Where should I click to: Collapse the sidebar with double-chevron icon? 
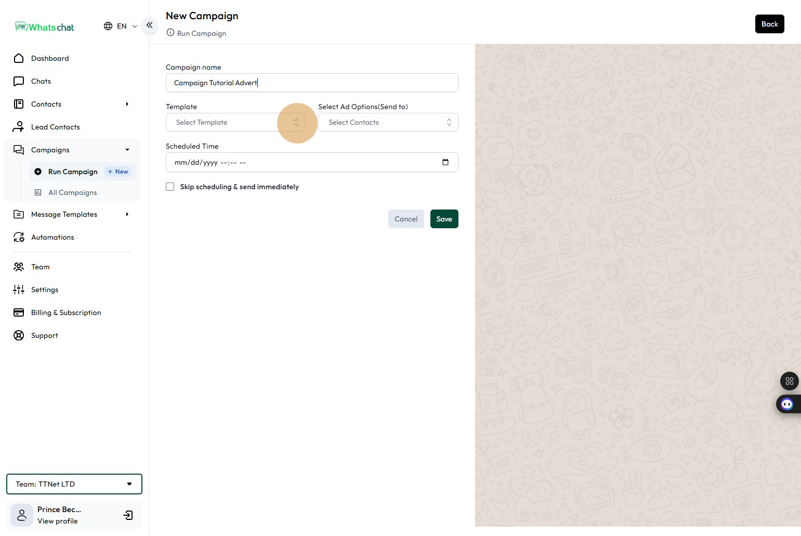tap(149, 25)
